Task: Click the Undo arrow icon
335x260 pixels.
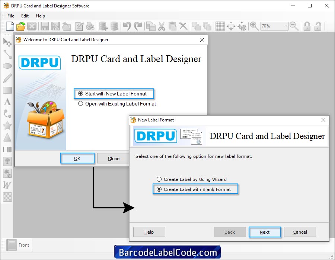Action: (127, 26)
